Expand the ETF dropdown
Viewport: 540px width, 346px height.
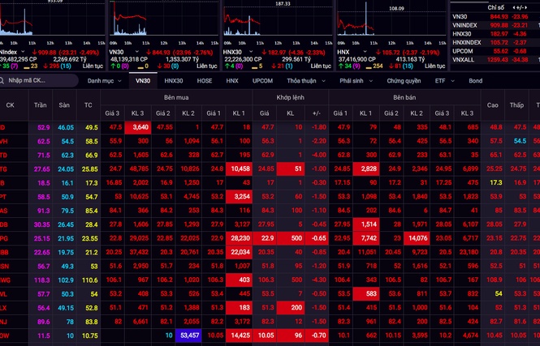pos(443,81)
